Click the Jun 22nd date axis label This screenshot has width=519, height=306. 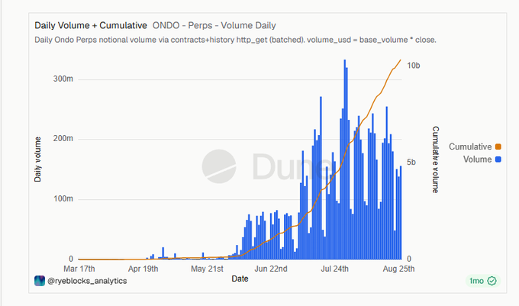click(x=271, y=269)
